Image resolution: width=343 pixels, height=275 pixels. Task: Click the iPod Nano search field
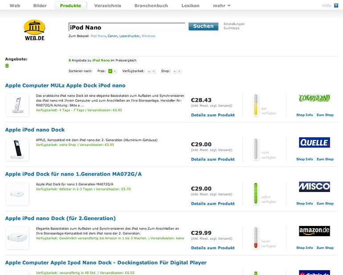tap(127, 27)
